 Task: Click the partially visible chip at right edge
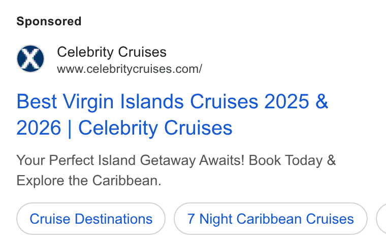[381, 219]
